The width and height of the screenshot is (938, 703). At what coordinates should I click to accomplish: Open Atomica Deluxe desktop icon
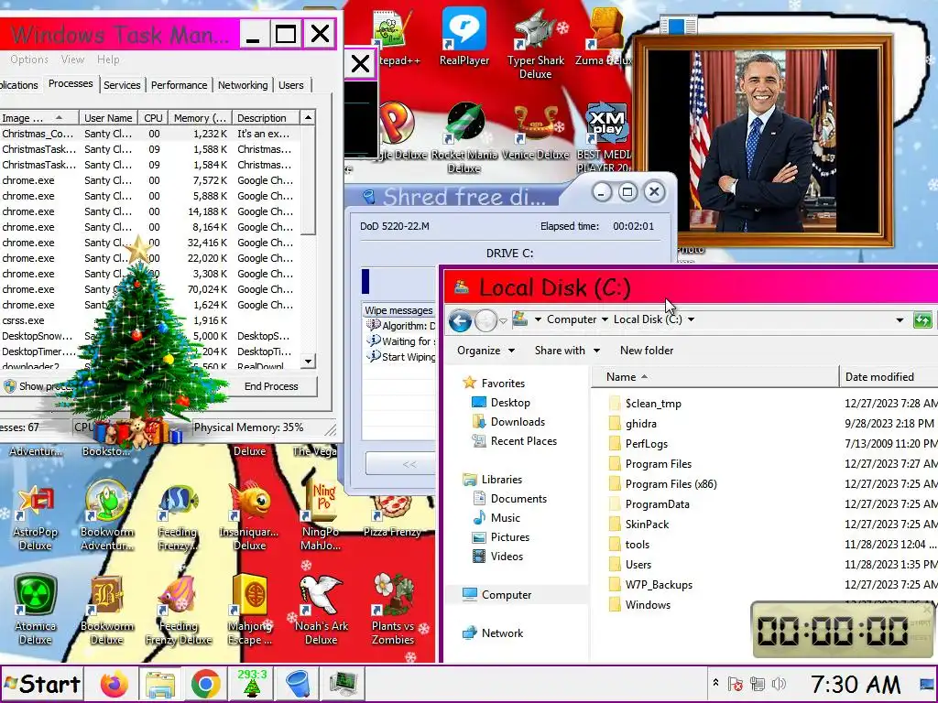click(36, 610)
